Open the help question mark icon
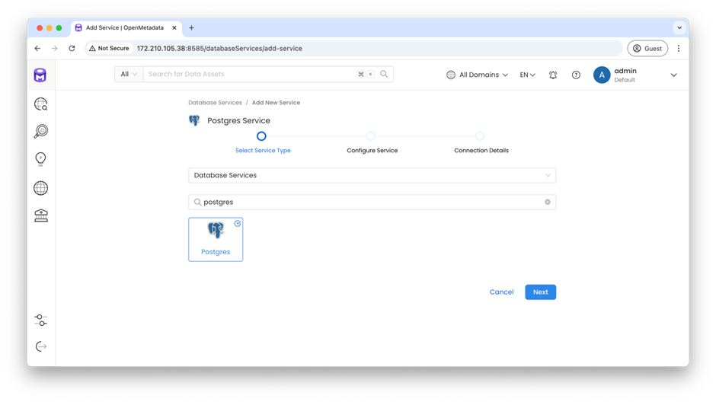 pyautogui.click(x=577, y=75)
